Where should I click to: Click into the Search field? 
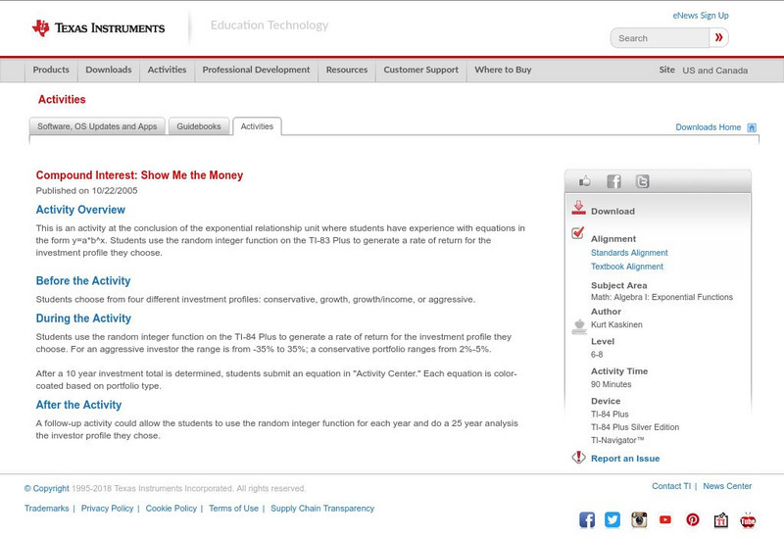(660, 38)
